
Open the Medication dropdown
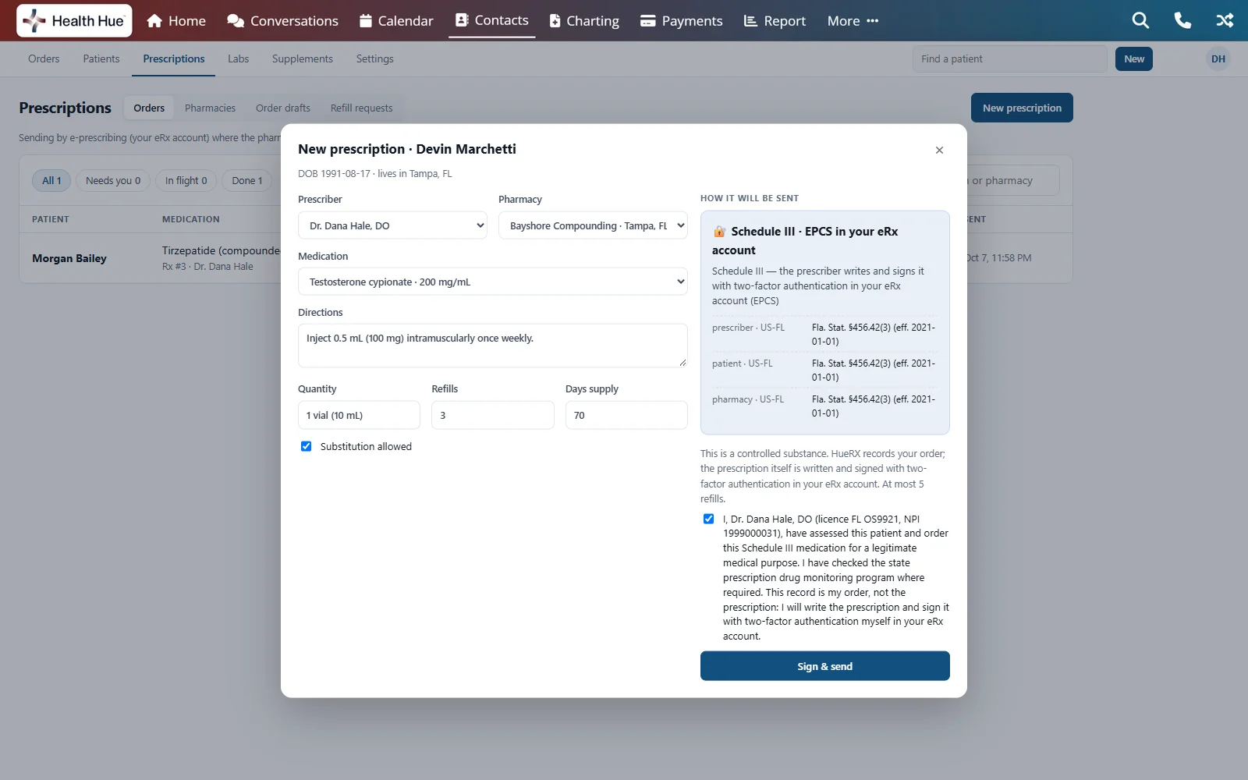pyautogui.click(x=492, y=282)
